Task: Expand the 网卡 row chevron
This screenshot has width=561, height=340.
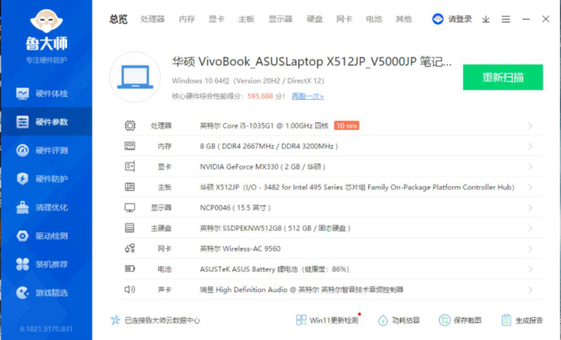Action: (x=530, y=248)
